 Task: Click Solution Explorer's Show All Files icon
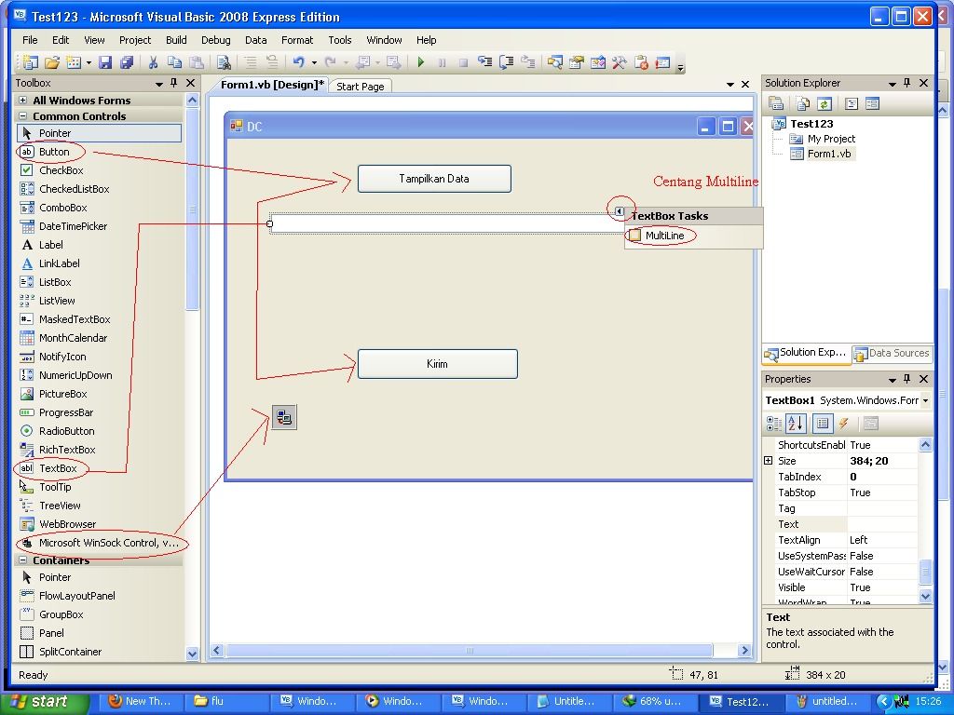802,104
